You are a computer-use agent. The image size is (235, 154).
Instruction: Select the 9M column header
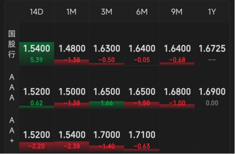tap(177, 12)
